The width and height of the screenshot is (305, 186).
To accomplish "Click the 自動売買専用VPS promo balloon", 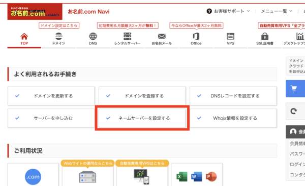I will click(x=282, y=25).
